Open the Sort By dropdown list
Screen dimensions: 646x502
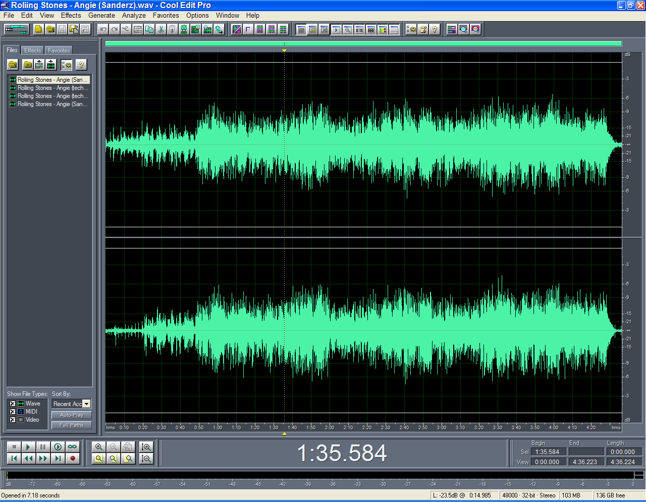[x=86, y=404]
